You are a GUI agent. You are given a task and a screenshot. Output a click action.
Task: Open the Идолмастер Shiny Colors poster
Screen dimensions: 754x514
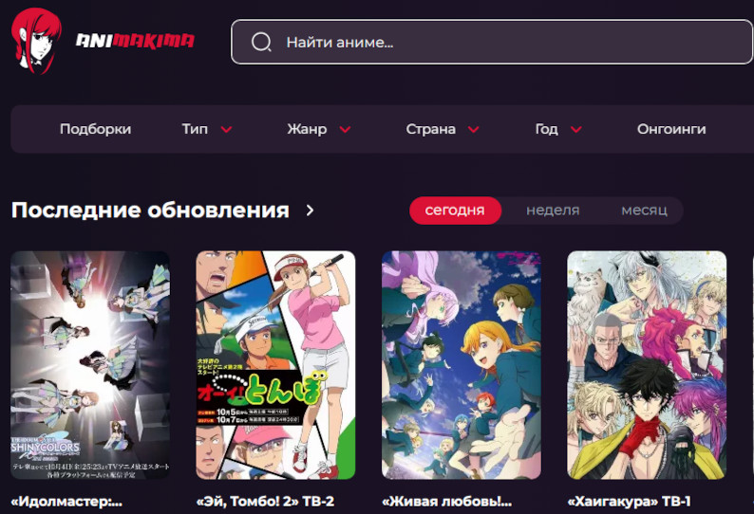point(90,365)
